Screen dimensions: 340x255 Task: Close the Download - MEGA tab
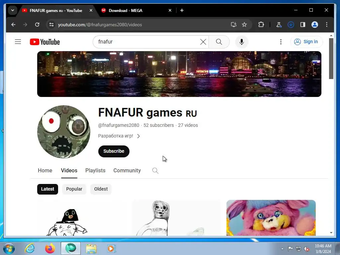(170, 10)
